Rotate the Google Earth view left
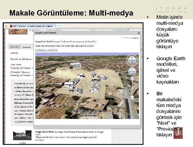 coord(129,60)
